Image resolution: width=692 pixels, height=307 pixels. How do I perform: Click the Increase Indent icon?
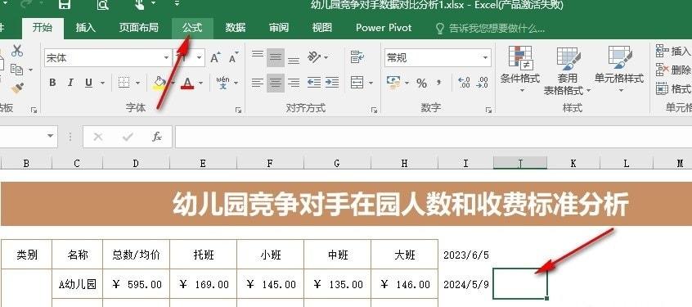click(332, 83)
